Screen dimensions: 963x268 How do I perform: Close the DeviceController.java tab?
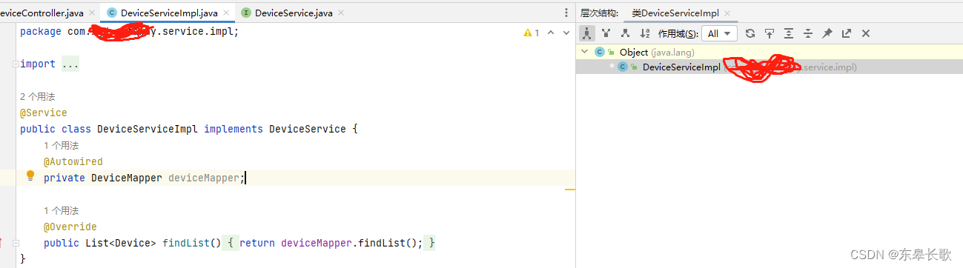(92, 13)
